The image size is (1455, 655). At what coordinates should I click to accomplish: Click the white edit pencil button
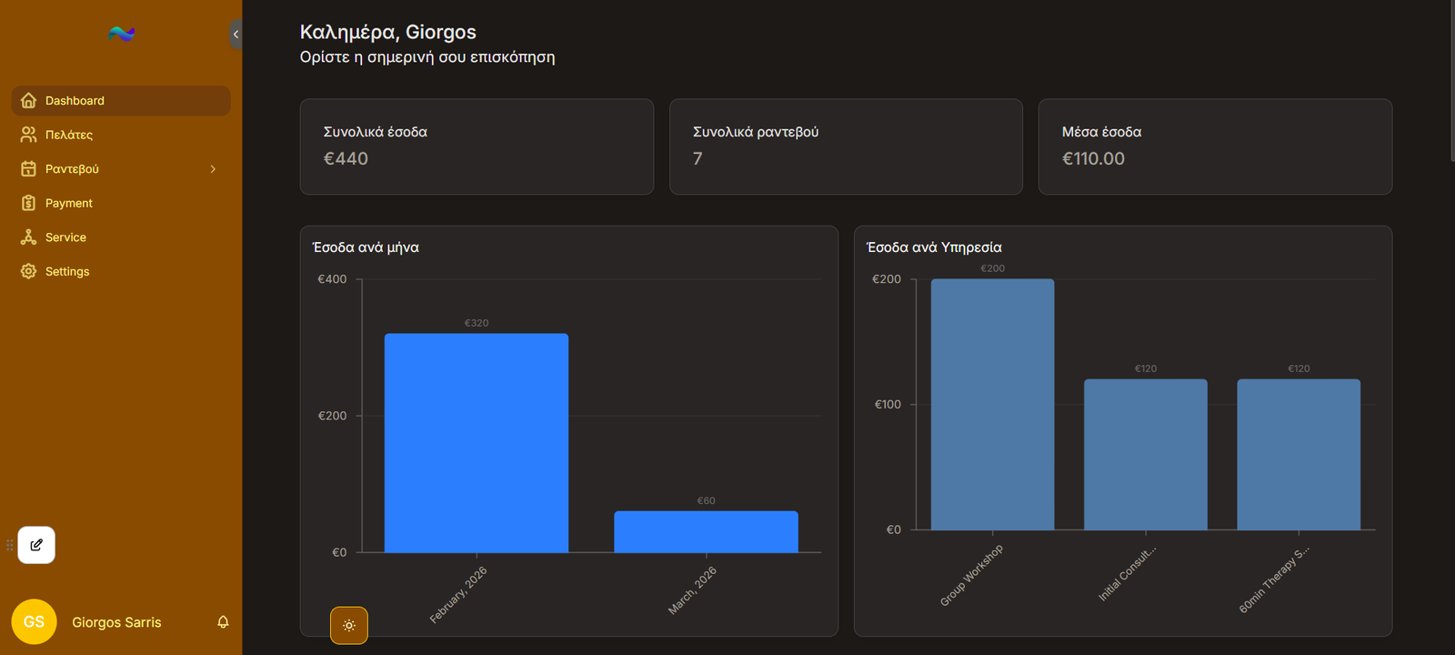(36, 545)
